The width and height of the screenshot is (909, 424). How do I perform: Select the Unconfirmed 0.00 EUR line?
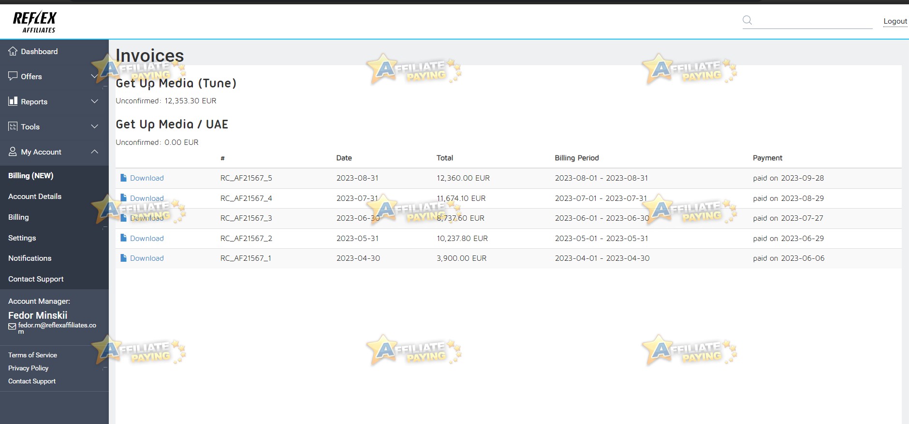(157, 142)
